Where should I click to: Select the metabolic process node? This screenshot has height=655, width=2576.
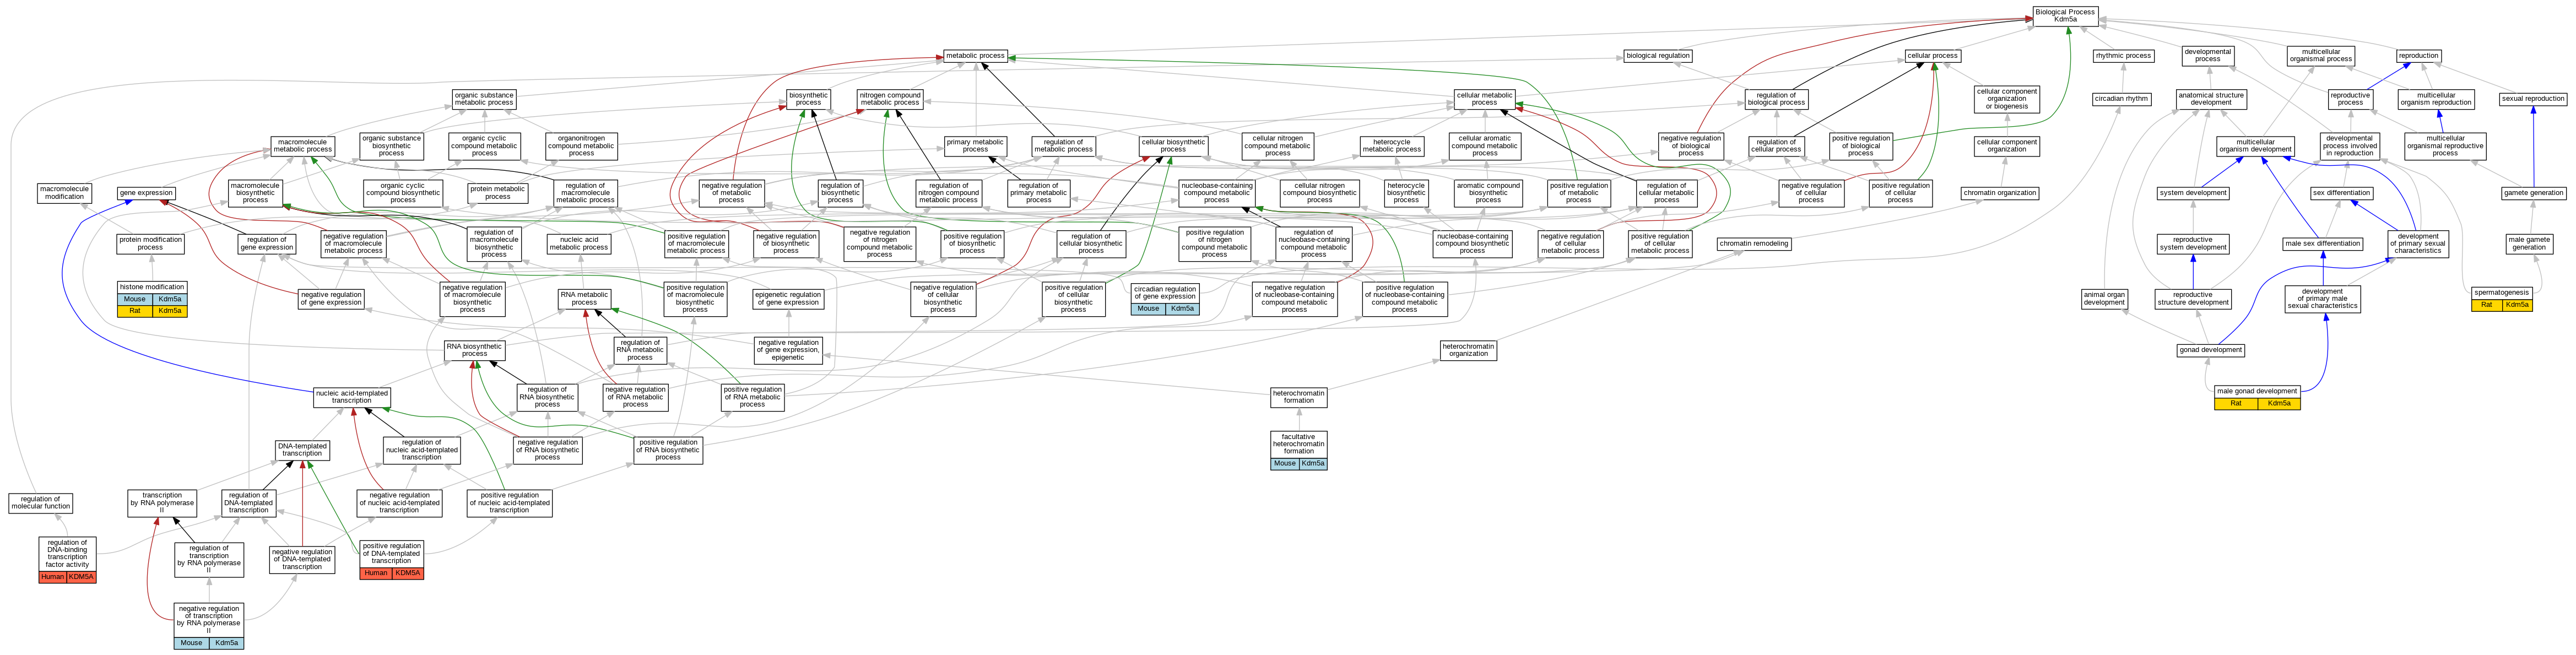[x=975, y=56]
